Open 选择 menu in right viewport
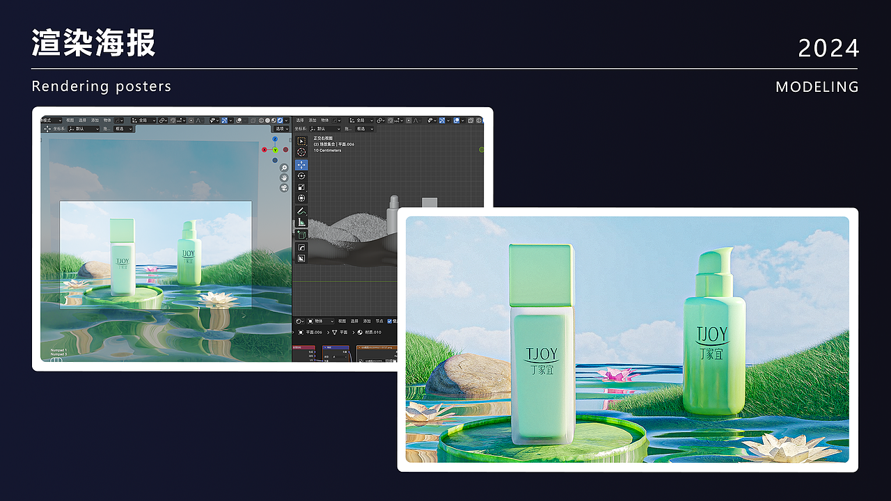Image resolution: width=891 pixels, height=501 pixels. pyautogui.click(x=301, y=120)
